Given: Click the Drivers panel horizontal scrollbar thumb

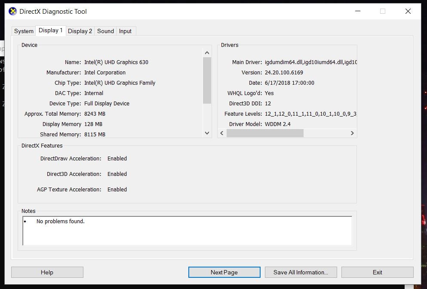Looking at the screenshot, I should pyautogui.click(x=265, y=133).
